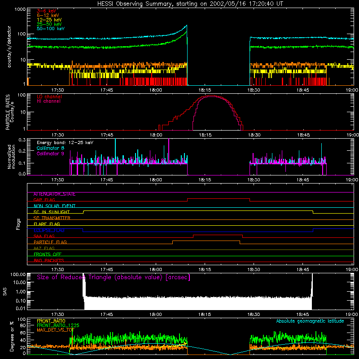
Task: Click the Normalized modulation axis label
Action: (x=11, y=157)
